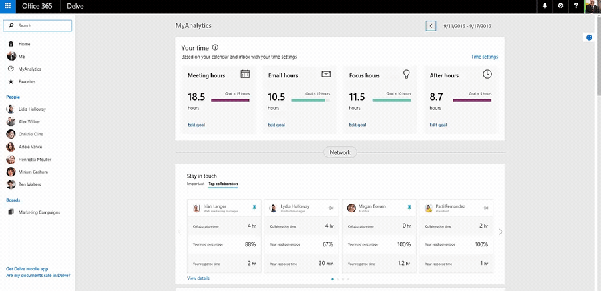Unpin Isiah Langer from collaborators
601x291 pixels.
[x=254, y=208]
